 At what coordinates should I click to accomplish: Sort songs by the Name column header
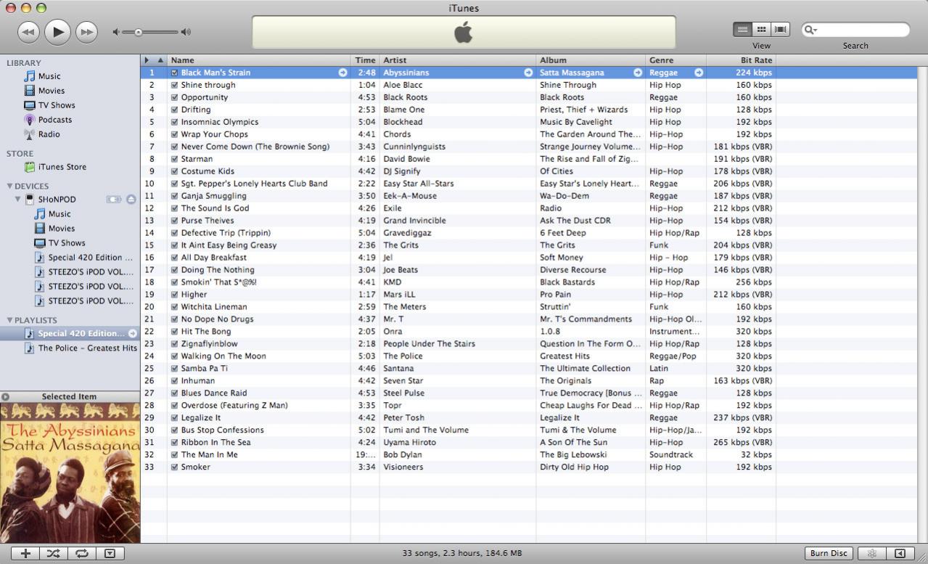(259, 60)
